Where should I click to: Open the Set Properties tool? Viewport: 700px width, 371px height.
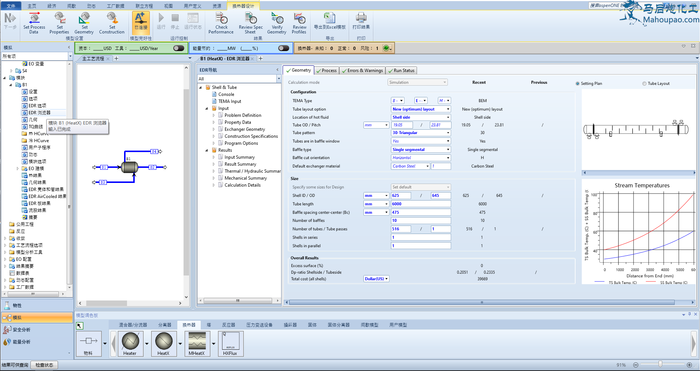59,23
